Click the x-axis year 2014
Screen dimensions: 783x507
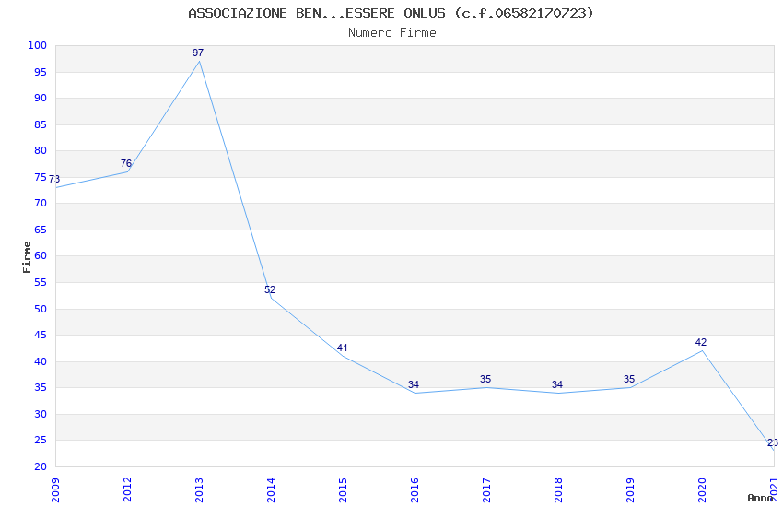coord(271,490)
